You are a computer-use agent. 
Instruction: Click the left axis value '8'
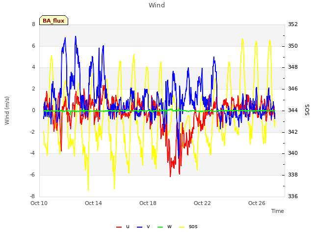33,24
